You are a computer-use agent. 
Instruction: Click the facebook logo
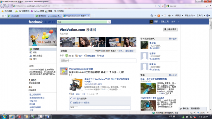(35, 22)
